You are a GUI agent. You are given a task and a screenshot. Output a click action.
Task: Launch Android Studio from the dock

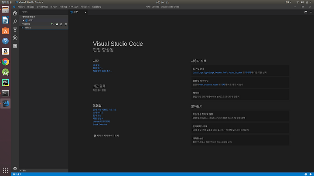tap(5, 72)
